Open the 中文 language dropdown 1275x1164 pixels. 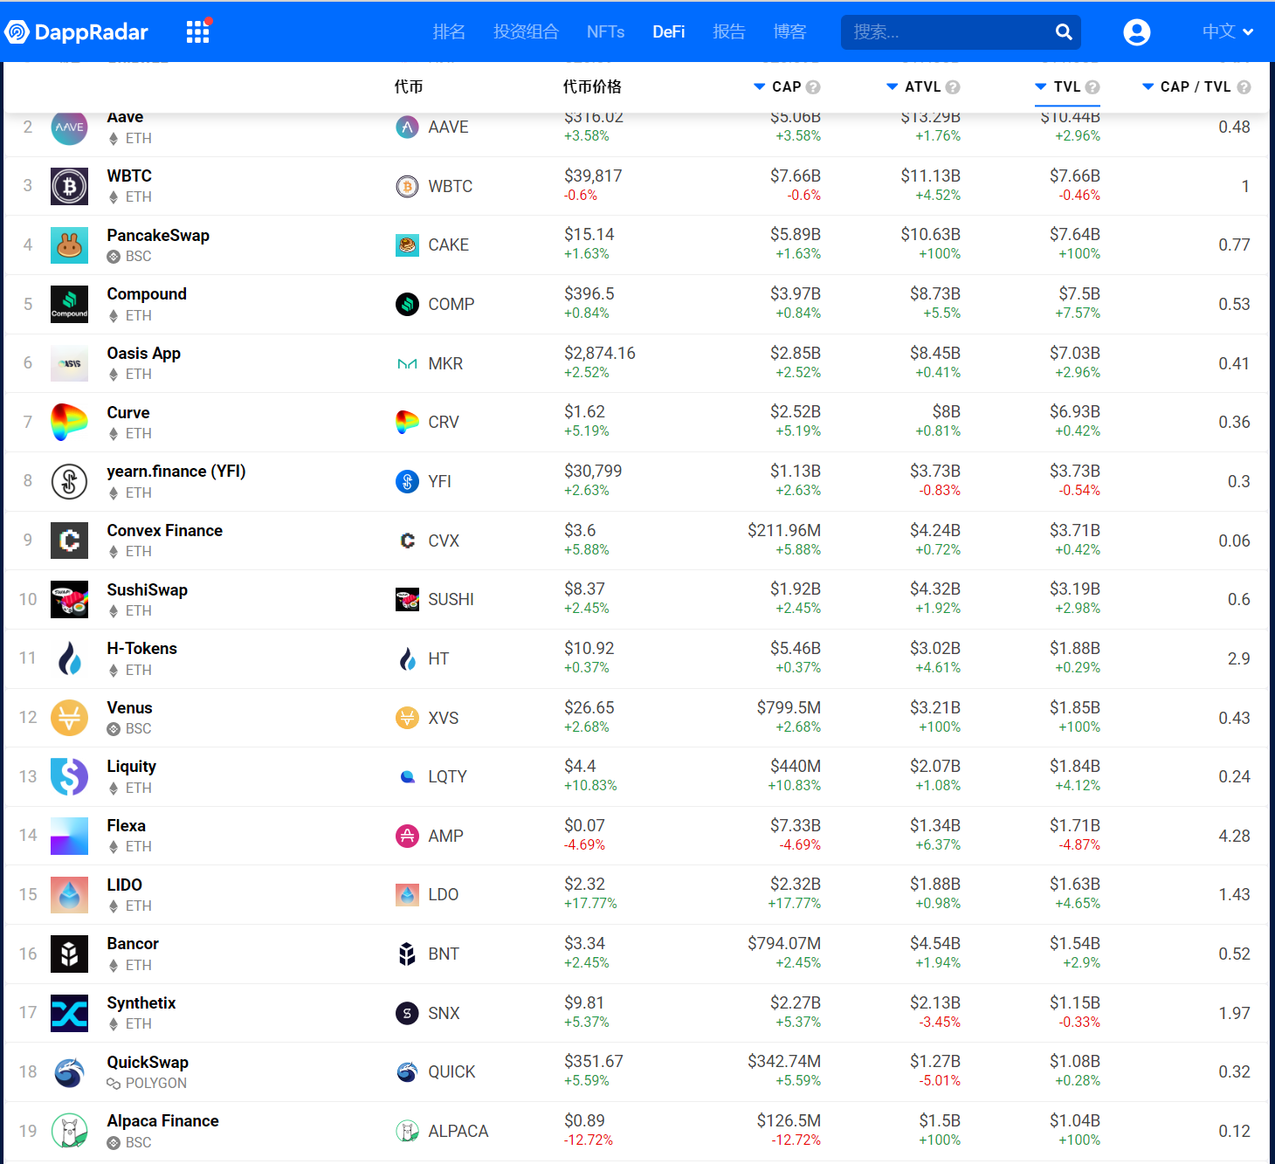pyautogui.click(x=1228, y=32)
